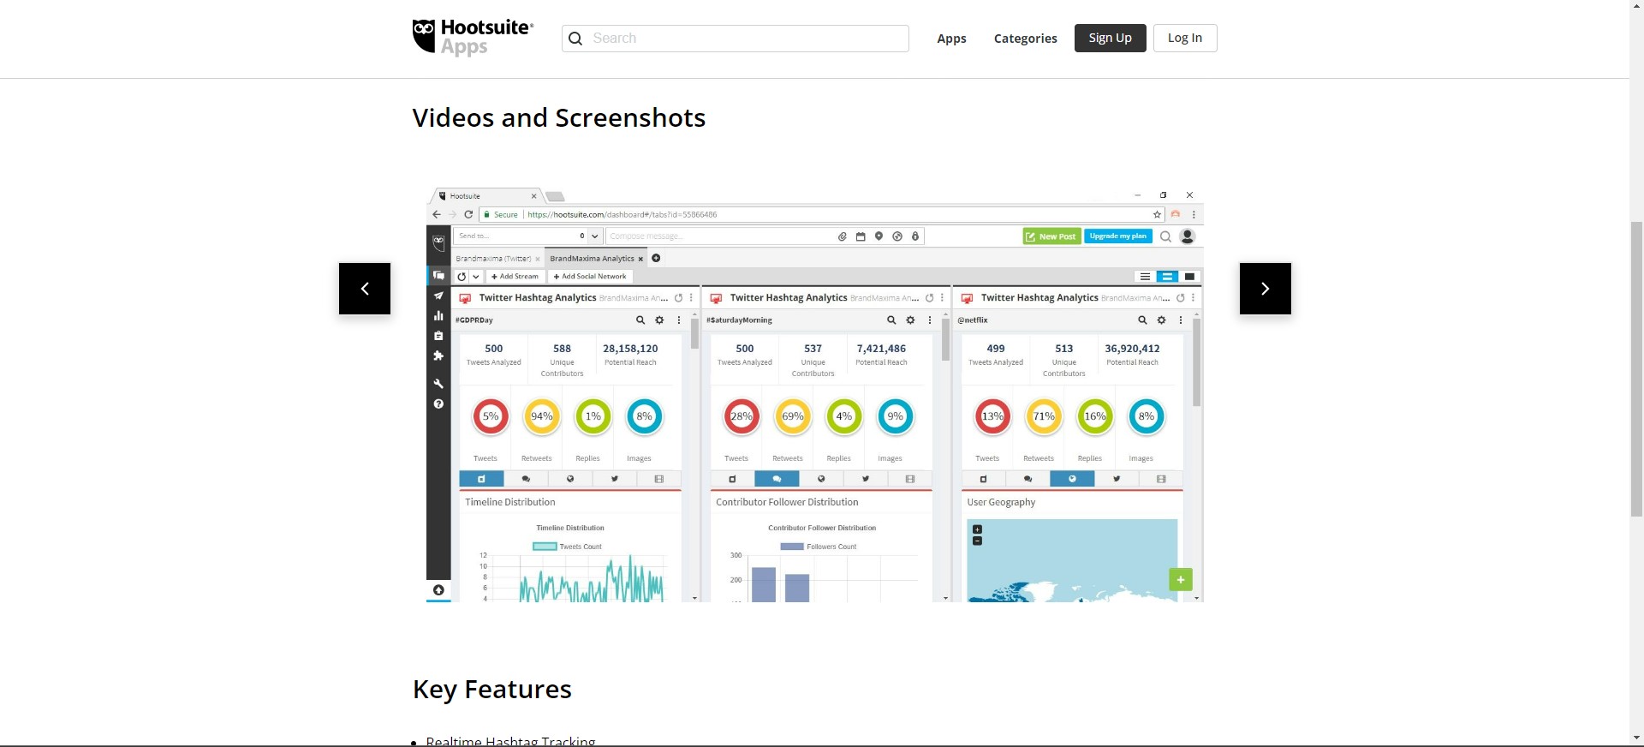Viewport: 1644px width, 747px height.
Task: Click the Hootsuite Apps owl logo
Action: click(473, 37)
